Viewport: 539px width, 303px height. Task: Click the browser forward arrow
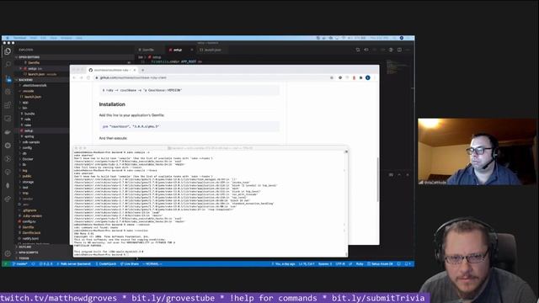tap(81, 77)
